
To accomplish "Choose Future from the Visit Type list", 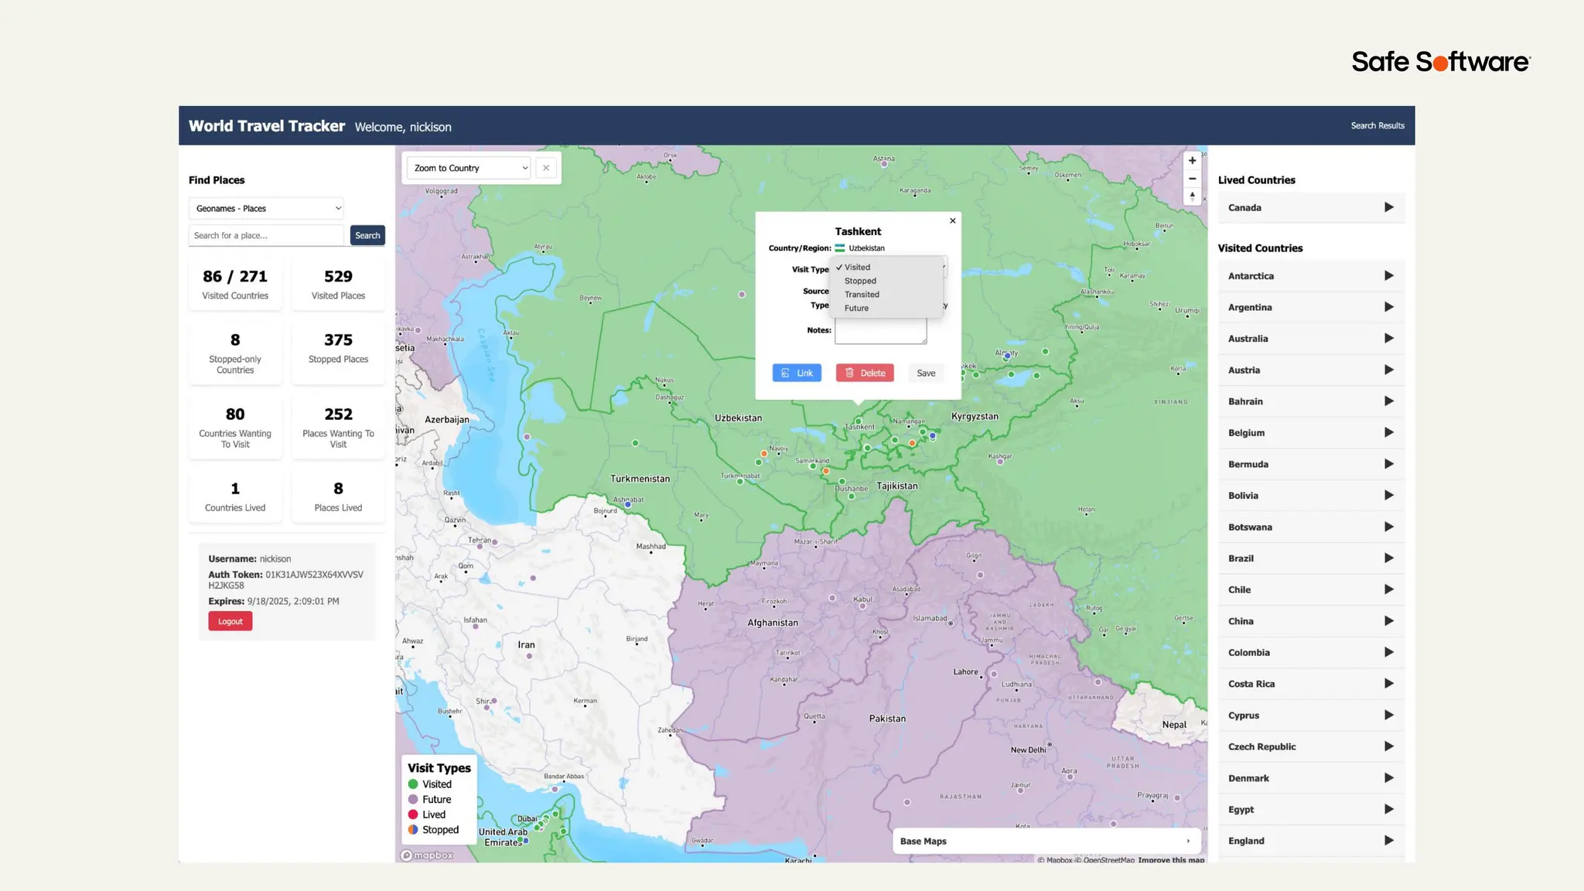I will pos(856,308).
